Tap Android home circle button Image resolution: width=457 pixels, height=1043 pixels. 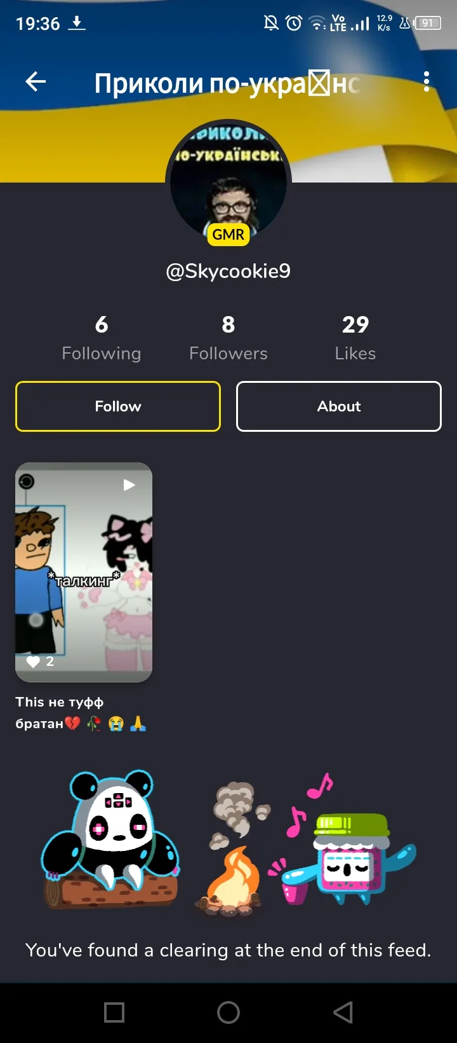[228, 1012]
